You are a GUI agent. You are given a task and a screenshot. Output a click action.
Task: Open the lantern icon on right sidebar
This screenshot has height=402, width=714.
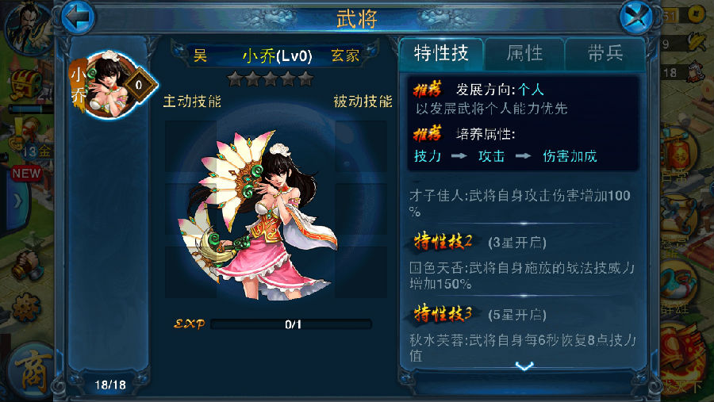point(679,155)
